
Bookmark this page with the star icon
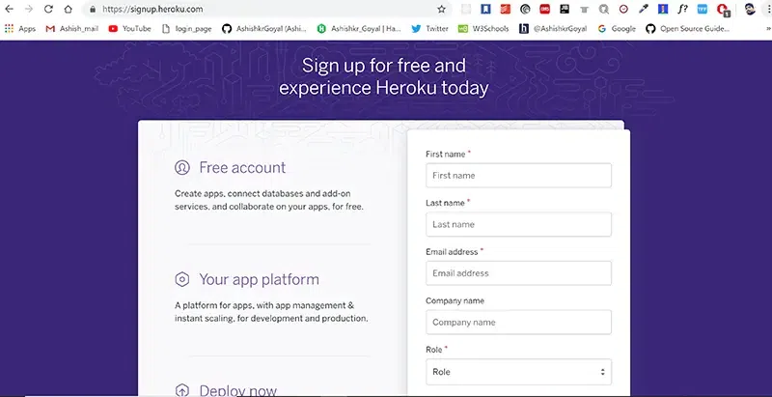[x=441, y=9]
